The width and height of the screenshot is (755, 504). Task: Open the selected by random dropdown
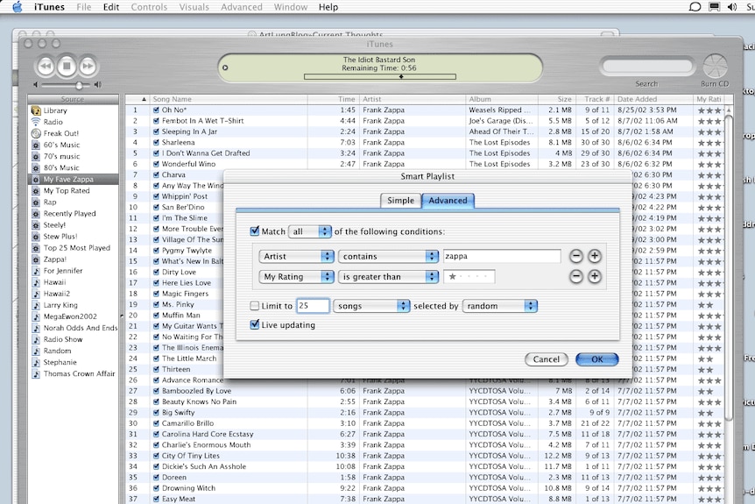click(499, 306)
